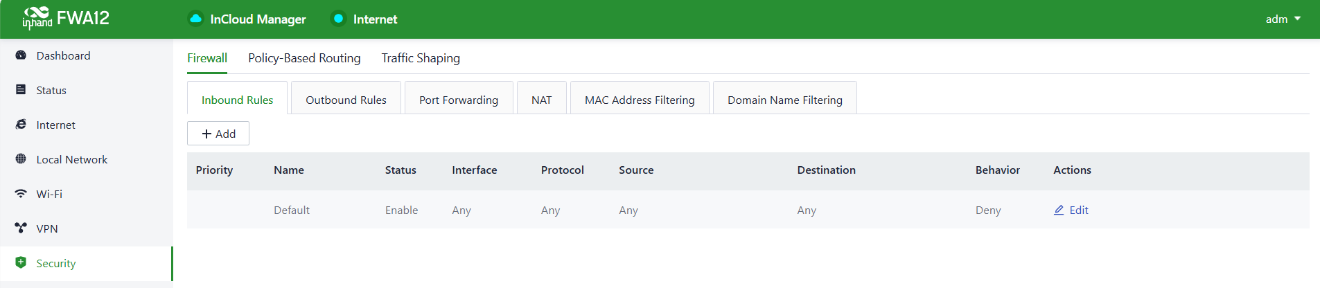The width and height of the screenshot is (1320, 288).
Task: Click the Internet browser icon in sidebar
Action: click(x=21, y=125)
